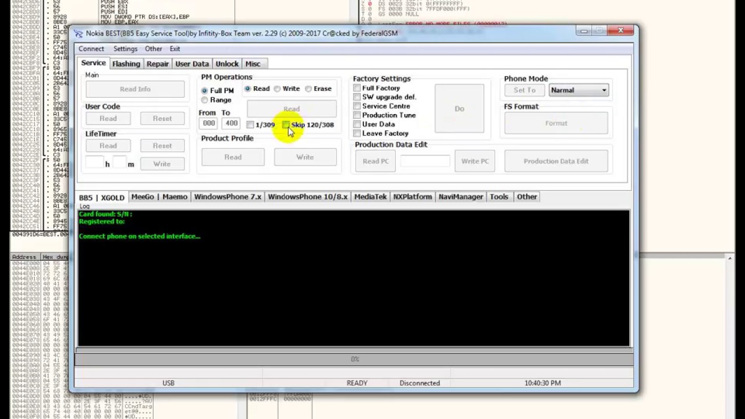The height and width of the screenshot is (419, 745).
Task: Select the WindowsPhone 10/8.x tab
Action: coord(308,197)
